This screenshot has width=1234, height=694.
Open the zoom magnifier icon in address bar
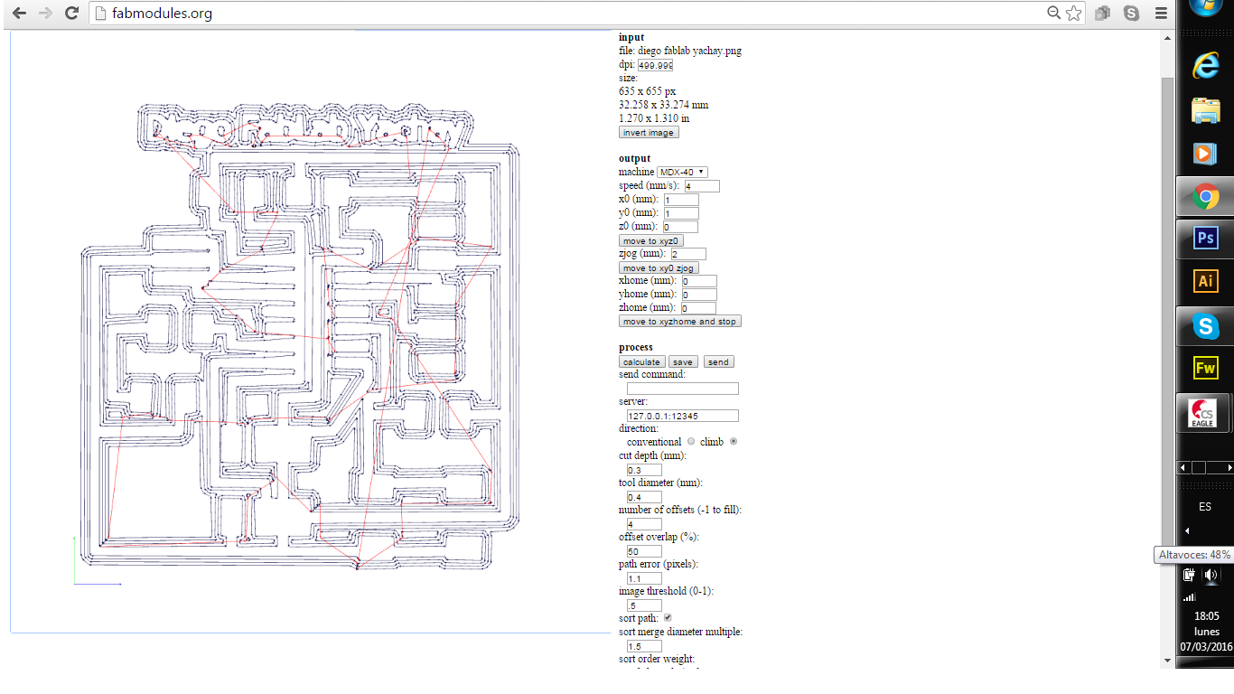(x=1053, y=13)
